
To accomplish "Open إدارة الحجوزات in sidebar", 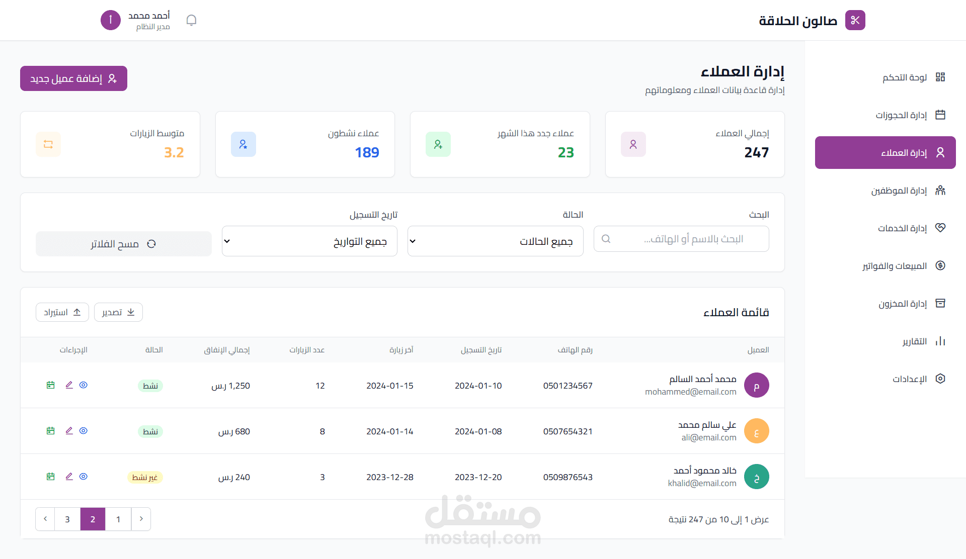I will [x=901, y=115].
